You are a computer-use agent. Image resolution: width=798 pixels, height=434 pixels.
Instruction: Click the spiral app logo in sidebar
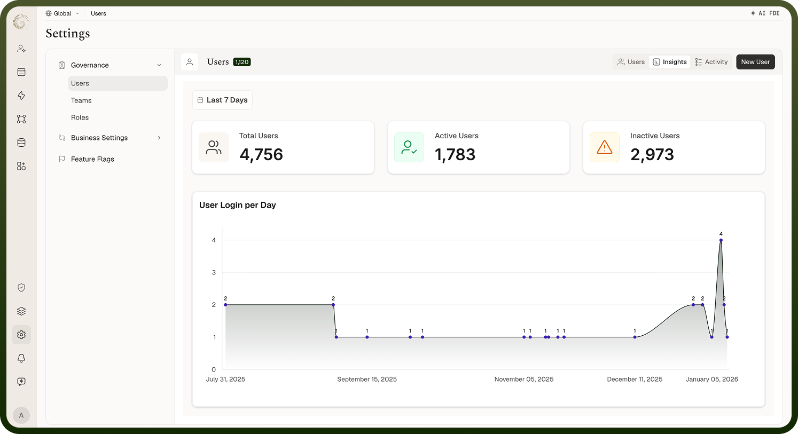pos(21,22)
